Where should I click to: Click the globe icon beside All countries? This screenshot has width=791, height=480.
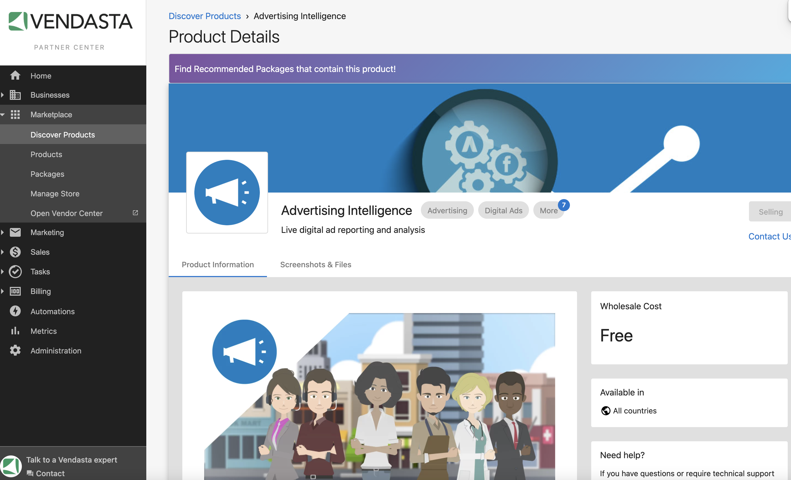click(x=605, y=411)
